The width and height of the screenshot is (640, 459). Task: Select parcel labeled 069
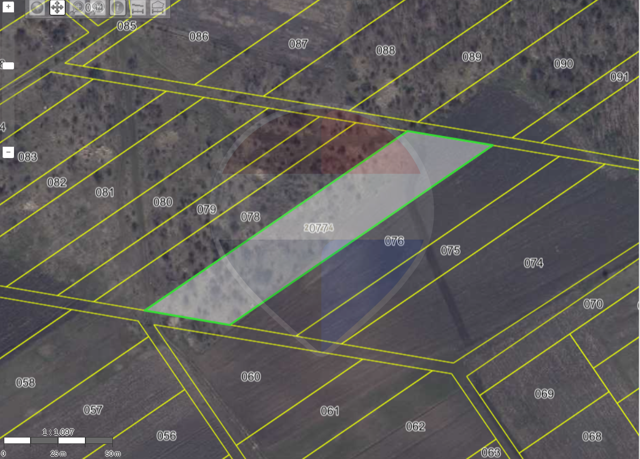[544, 393]
